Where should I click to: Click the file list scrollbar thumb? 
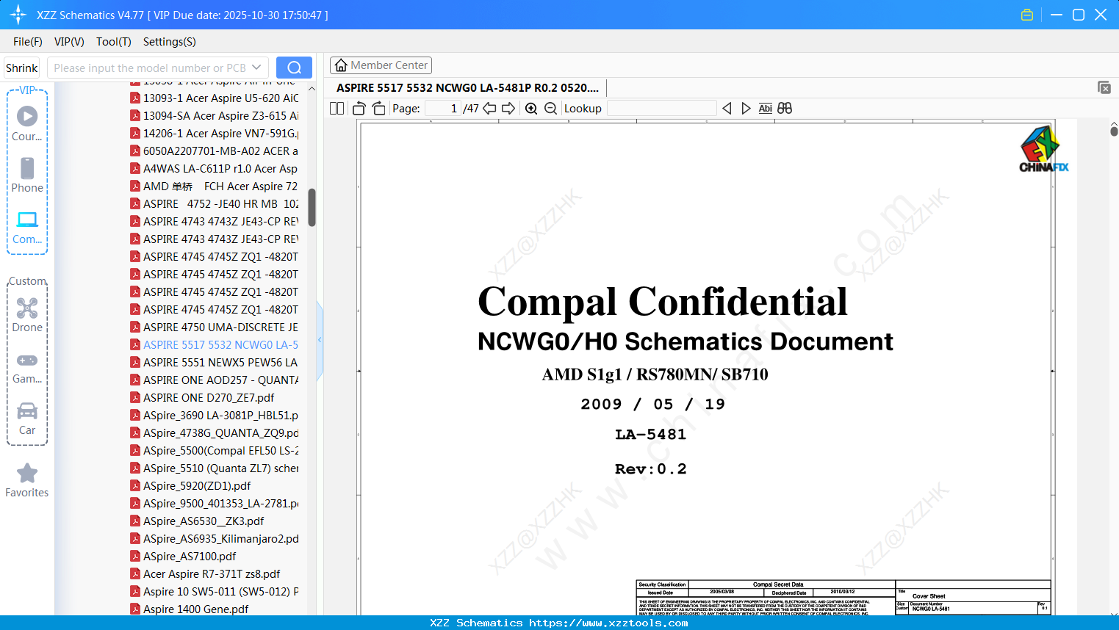coord(312,207)
